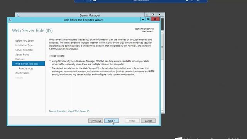
Task: Close the Server Manager window
Action: click(x=159, y=15)
